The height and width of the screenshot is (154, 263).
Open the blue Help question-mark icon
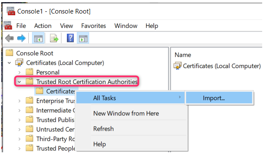(70, 38)
